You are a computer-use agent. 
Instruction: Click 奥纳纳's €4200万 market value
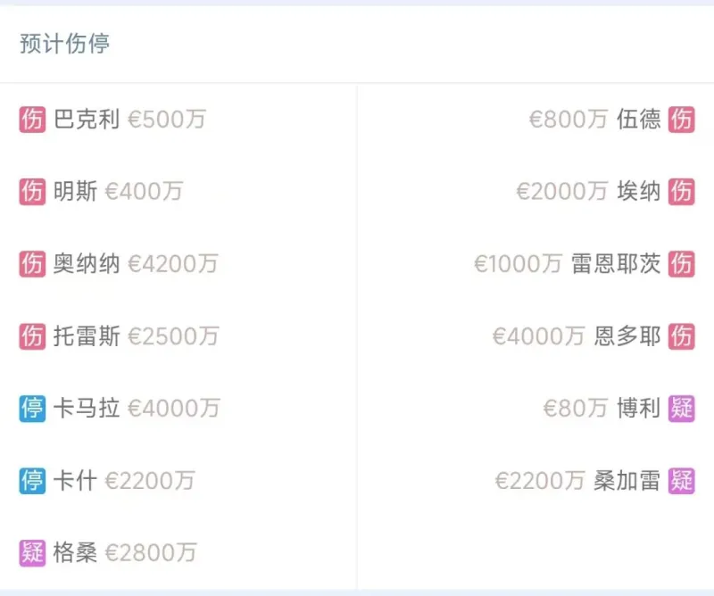[173, 263]
